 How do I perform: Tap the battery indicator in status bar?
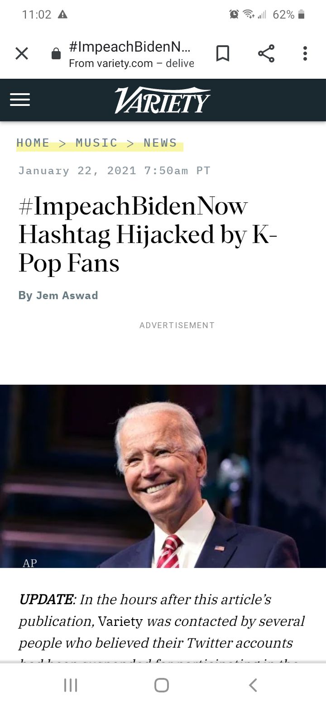pyautogui.click(x=302, y=14)
